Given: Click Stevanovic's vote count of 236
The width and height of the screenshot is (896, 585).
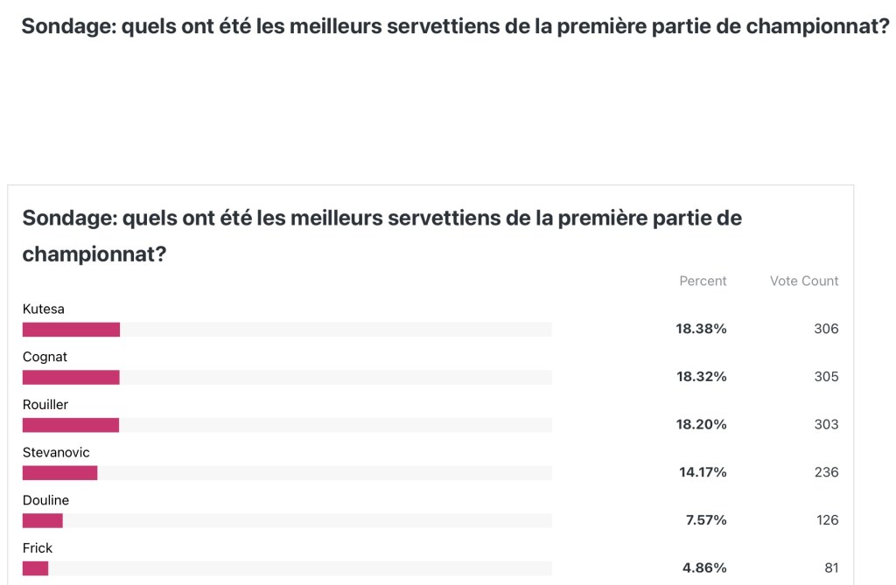Looking at the screenshot, I should click(826, 472).
